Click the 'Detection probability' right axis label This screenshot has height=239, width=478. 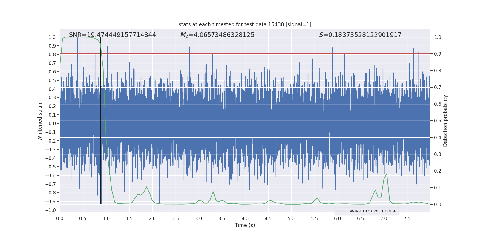point(445,121)
